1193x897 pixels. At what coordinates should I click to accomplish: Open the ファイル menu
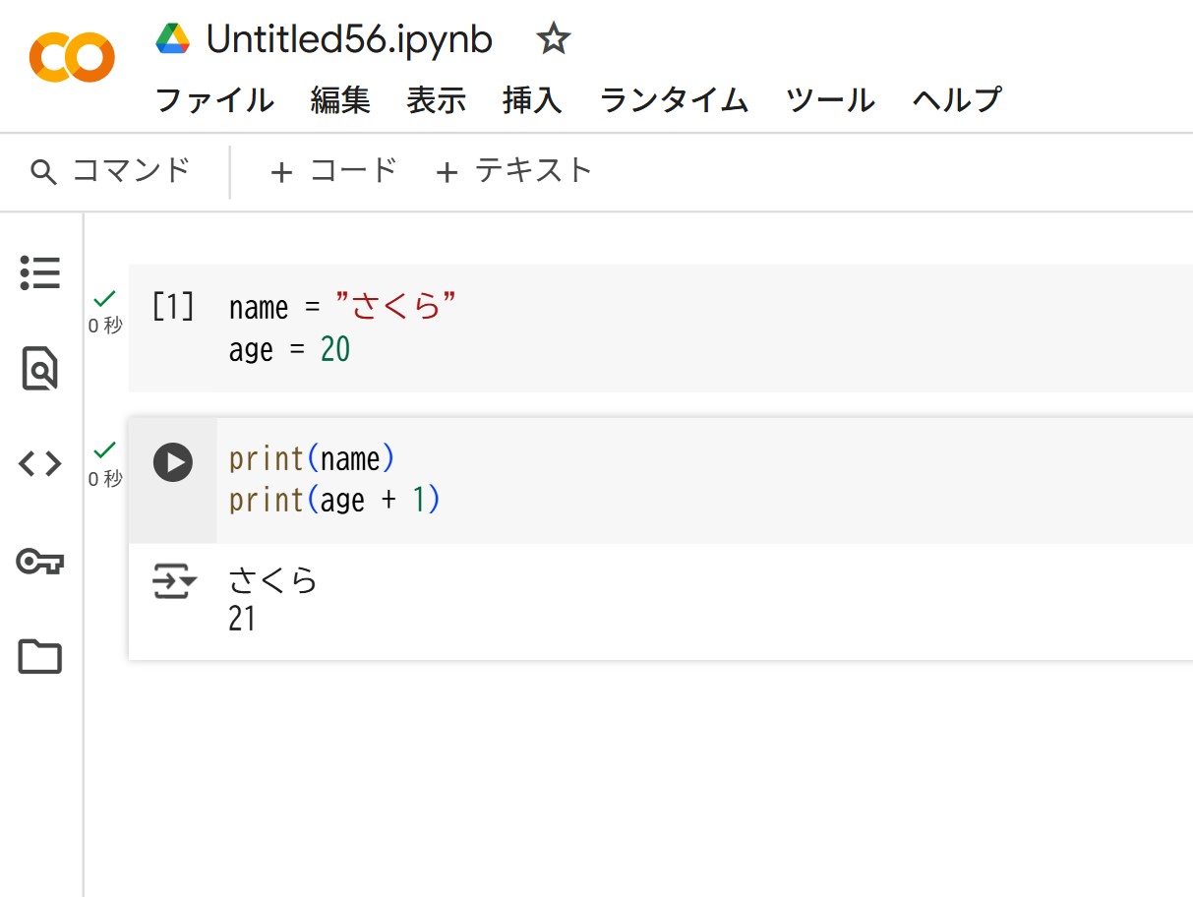pos(214,100)
